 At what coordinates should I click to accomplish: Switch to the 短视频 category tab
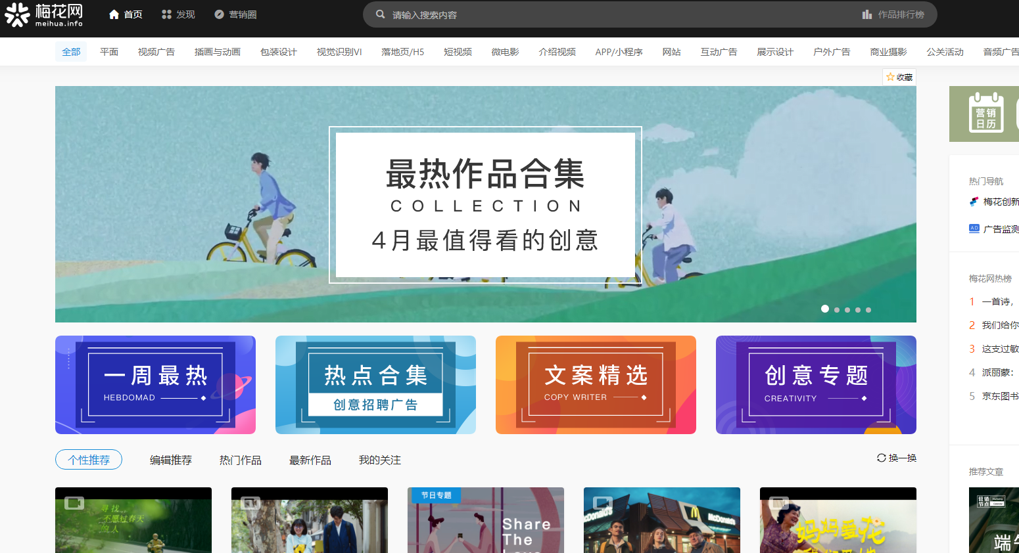coord(458,51)
